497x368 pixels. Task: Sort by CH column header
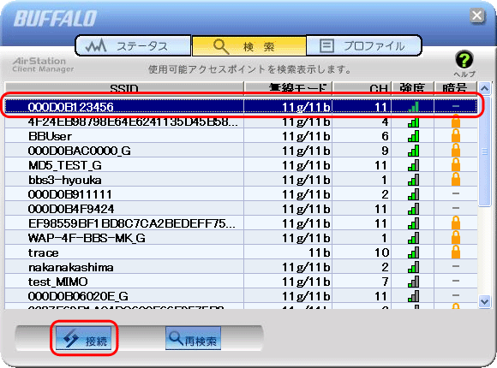tap(362, 88)
